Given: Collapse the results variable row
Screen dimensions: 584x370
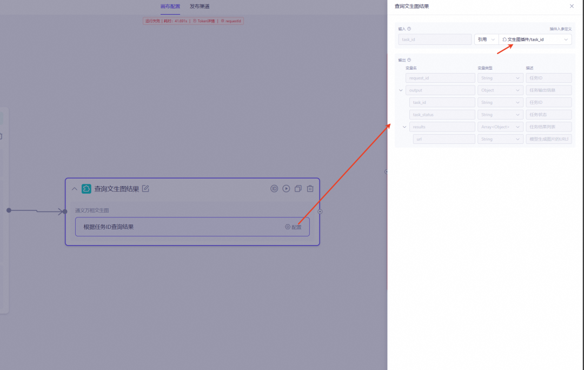Looking at the screenshot, I should point(404,127).
